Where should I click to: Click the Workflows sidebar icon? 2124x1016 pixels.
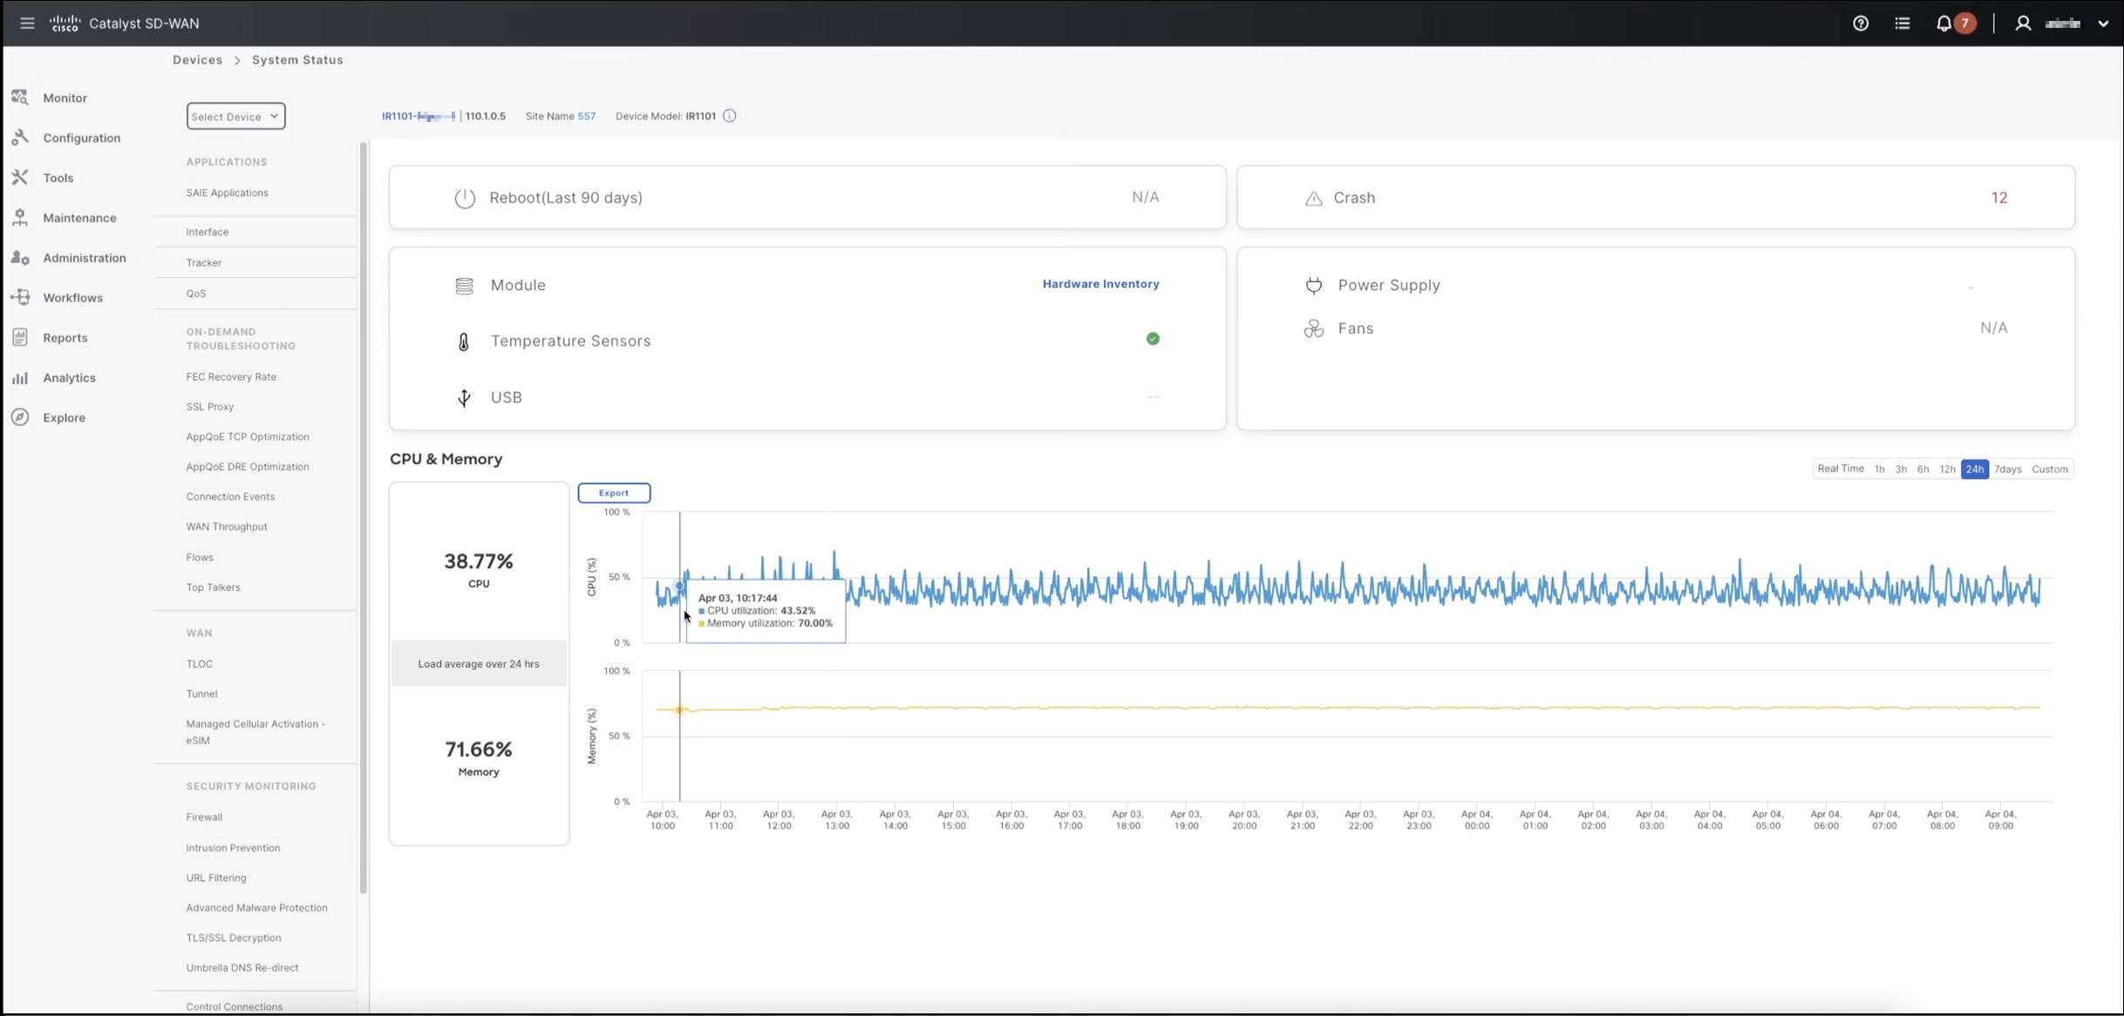[x=20, y=297]
